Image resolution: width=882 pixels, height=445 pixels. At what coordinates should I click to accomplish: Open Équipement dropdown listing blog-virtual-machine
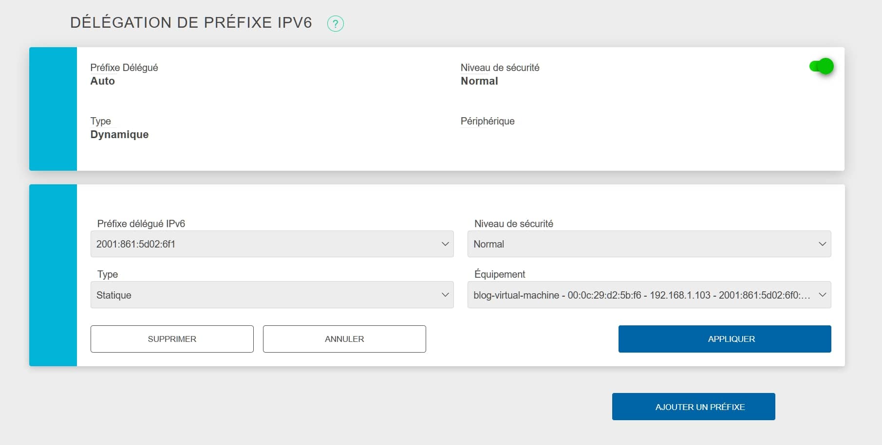[x=649, y=295]
